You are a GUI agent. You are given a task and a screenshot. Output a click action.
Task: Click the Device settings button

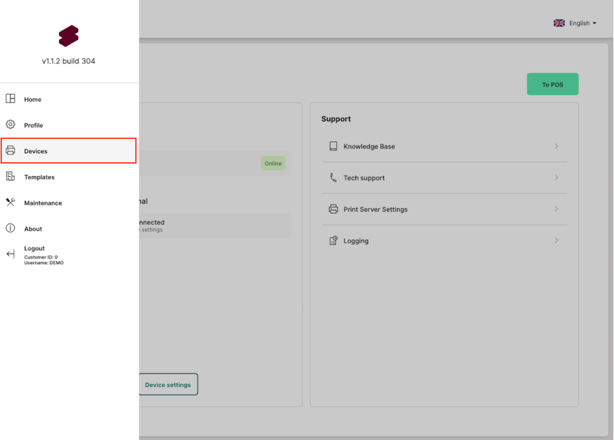(168, 385)
